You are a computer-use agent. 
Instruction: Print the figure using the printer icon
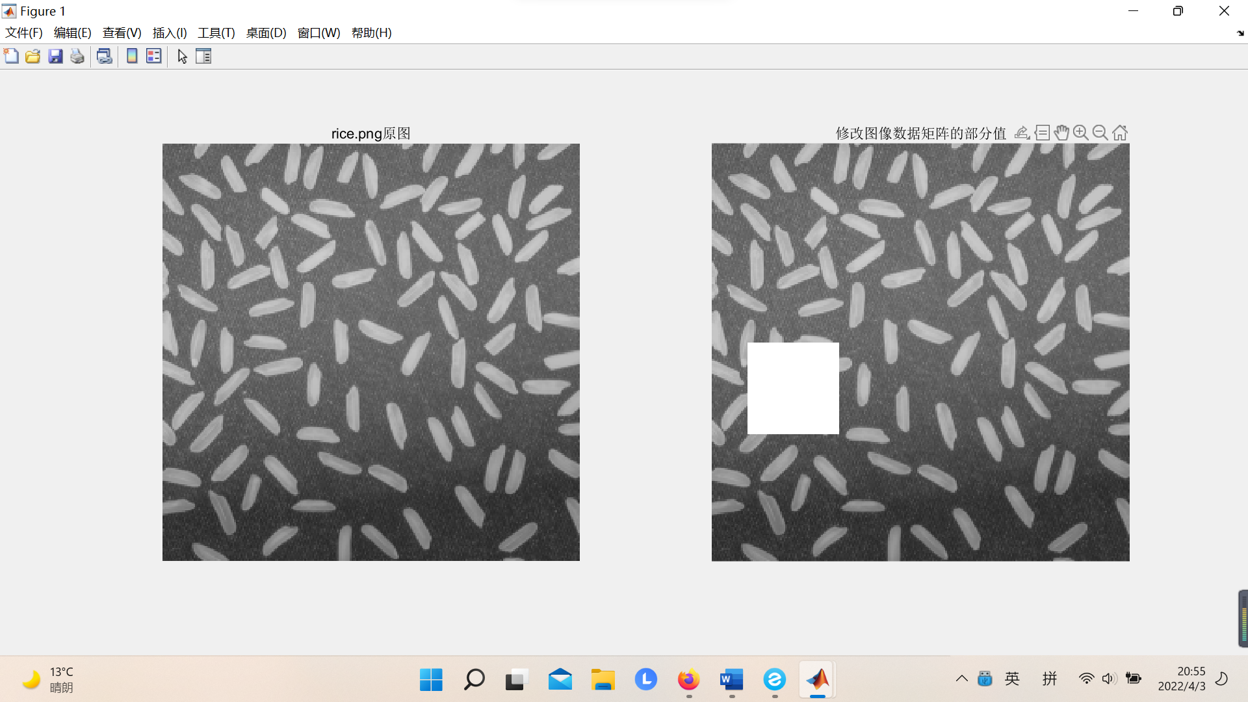(x=77, y=57)
